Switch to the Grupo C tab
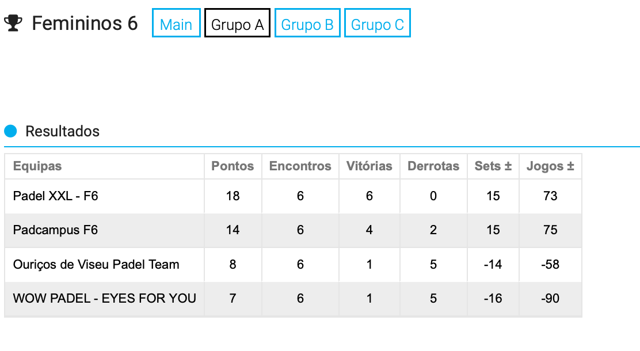 coord(377,23)
